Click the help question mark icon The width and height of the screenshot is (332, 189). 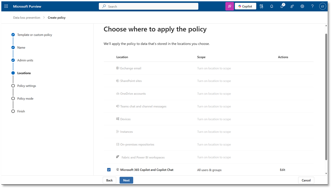coord(312,6)
